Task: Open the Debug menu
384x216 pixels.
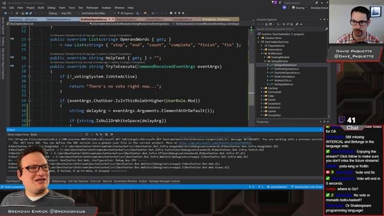Action: pos(51,8)
